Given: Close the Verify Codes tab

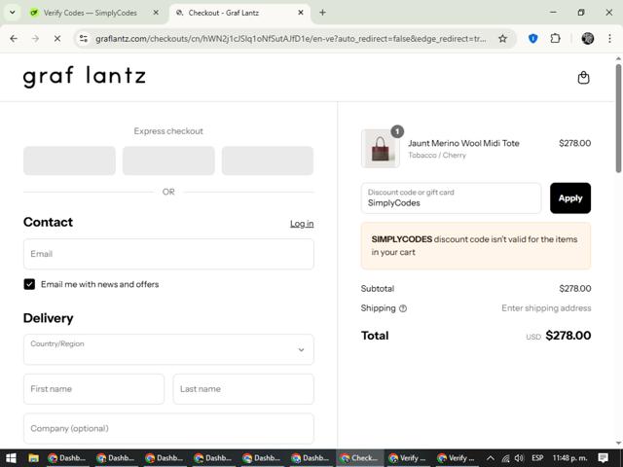Looking at the screenshot, I should tap(156, 13).
